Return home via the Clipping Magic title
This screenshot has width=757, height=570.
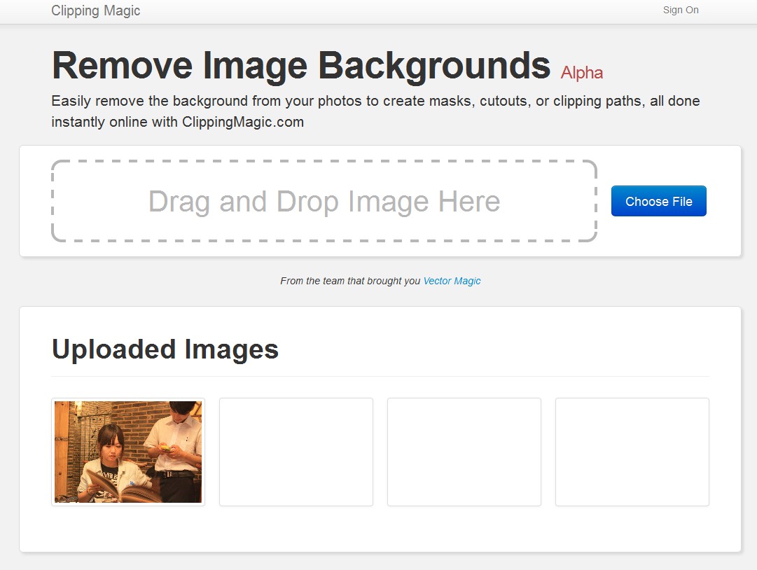95,11
